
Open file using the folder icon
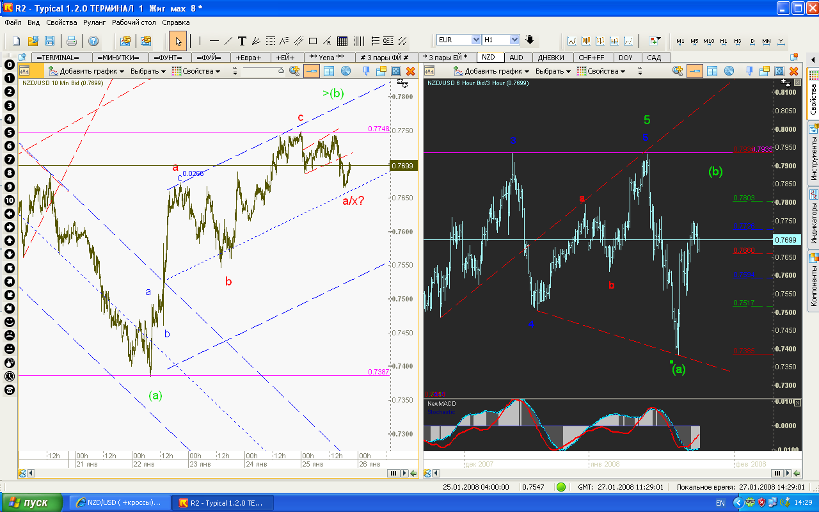[x=33, y=41]
